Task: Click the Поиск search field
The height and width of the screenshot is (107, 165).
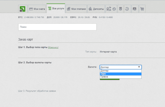Action: (x=57, y=27)
